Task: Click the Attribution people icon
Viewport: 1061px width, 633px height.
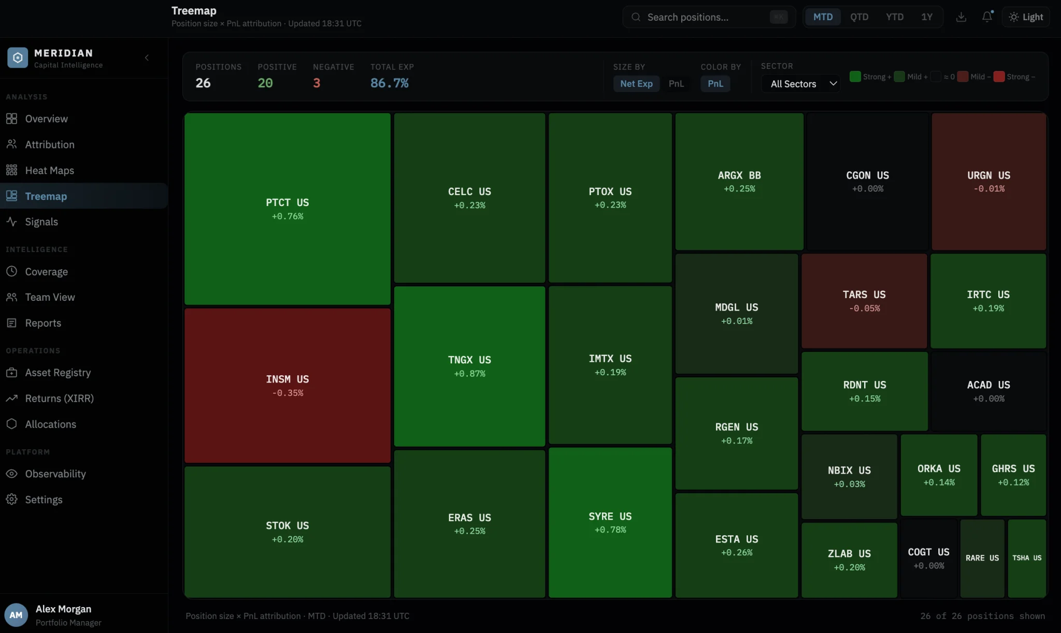Action: (11, 144)
